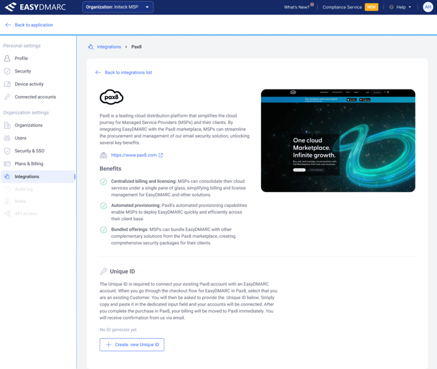Click the disabled Roles item
Viewport: 437px width, 369px height.
click(20, 201)
